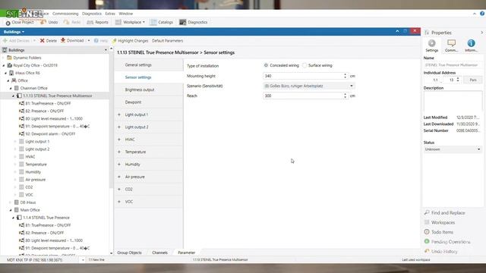Screen dimensions: 486x273
Task: Click the Help icon in Buildings toolbar
Action: pos(96,40)
